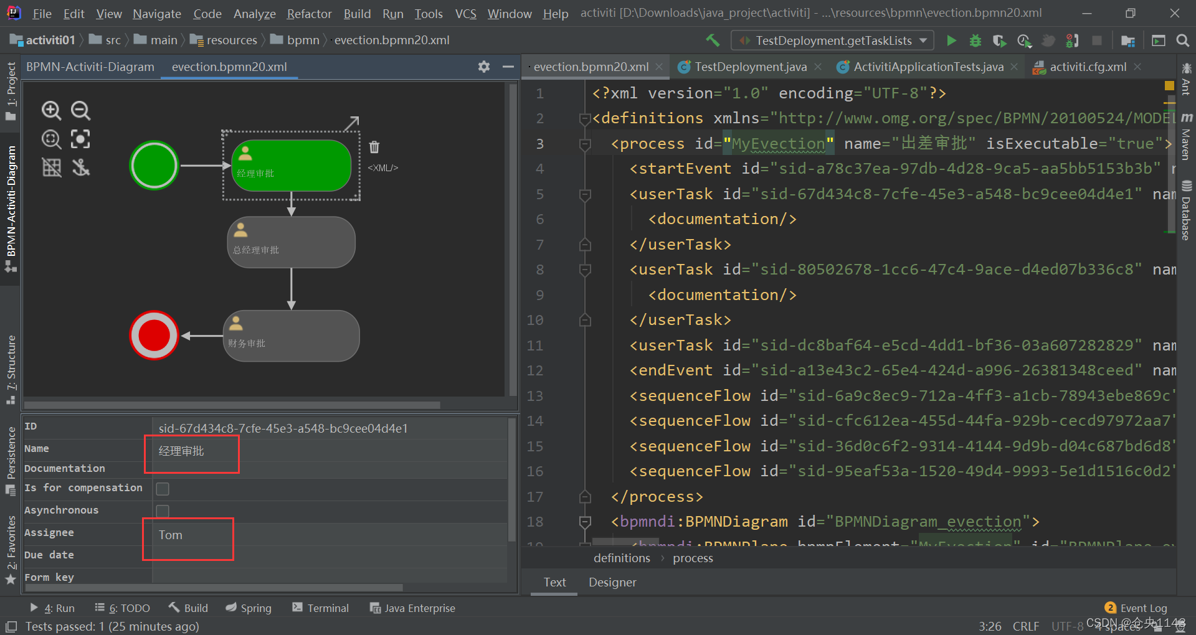Collapse the process tag fold on line 3
Viewport: 1196px width, 635px height.
(x=585, y=144)
